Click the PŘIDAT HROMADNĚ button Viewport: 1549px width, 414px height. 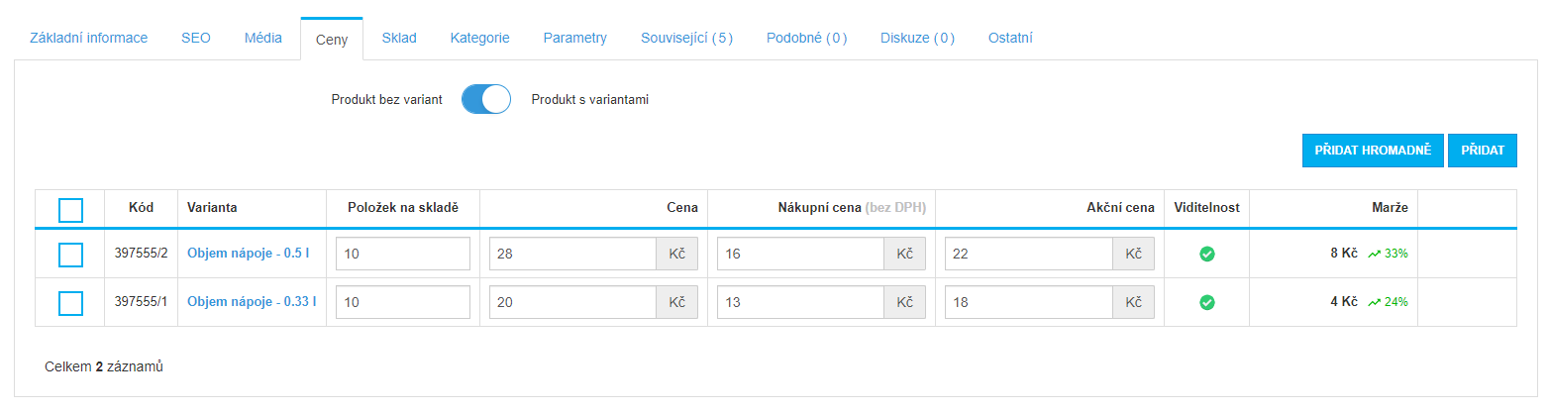(1373, 151)
